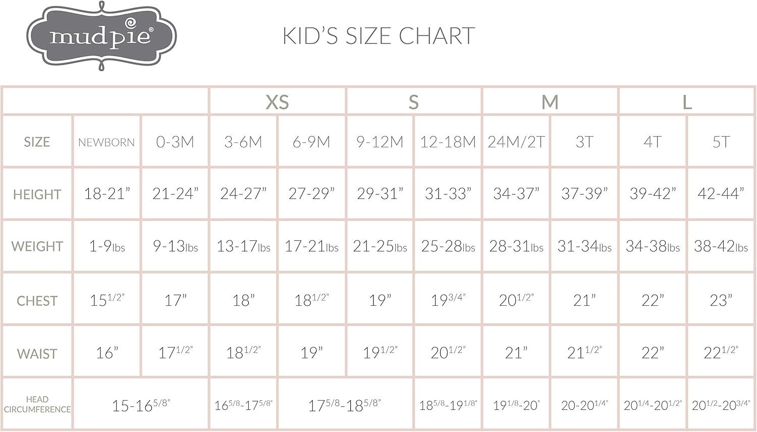Click the Mud Pie logo

(x=101, y=36)
